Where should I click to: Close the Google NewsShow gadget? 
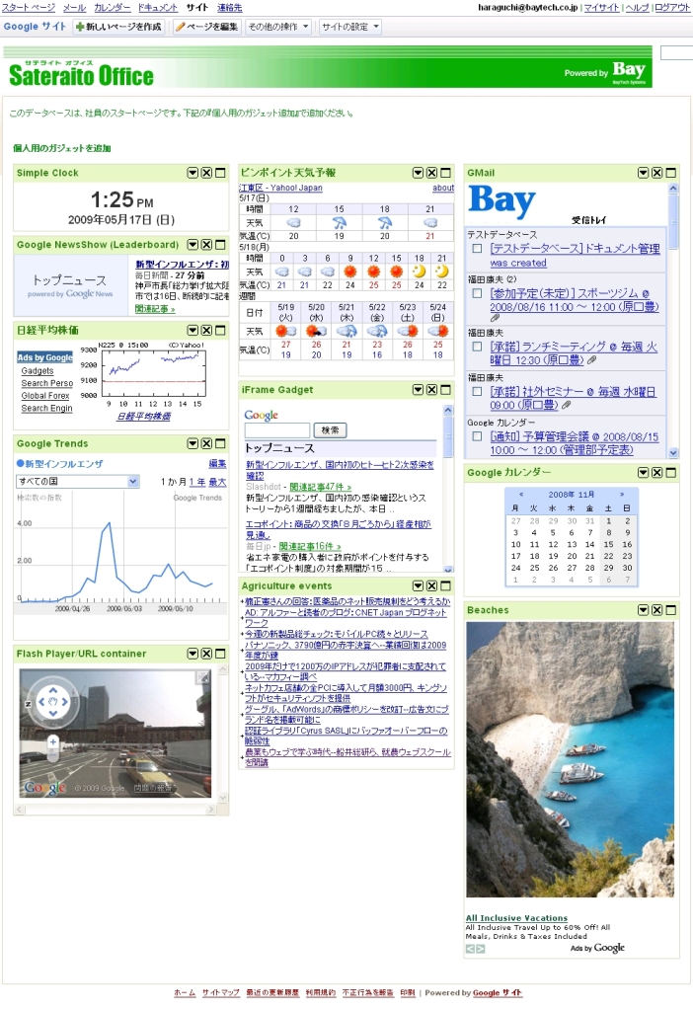tap(206, 245)
